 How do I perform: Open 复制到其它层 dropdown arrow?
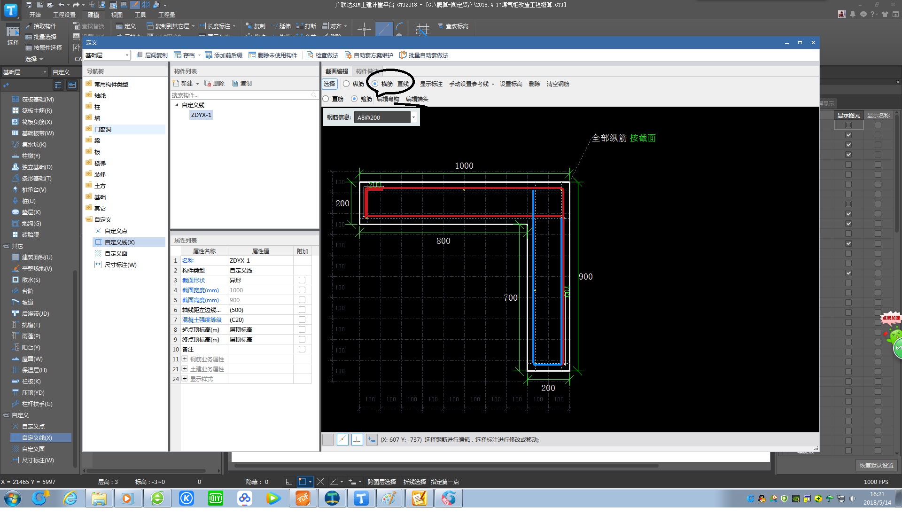click(193, 26)
